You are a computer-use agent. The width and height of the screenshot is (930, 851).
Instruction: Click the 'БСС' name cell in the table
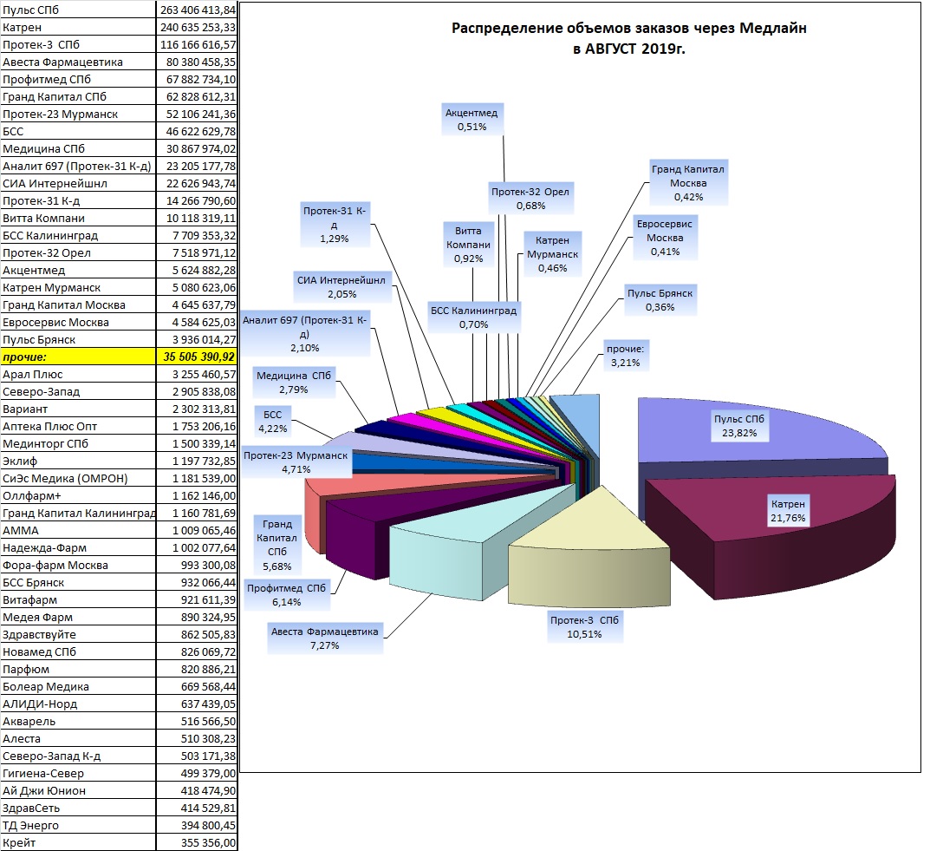(78, 131)
